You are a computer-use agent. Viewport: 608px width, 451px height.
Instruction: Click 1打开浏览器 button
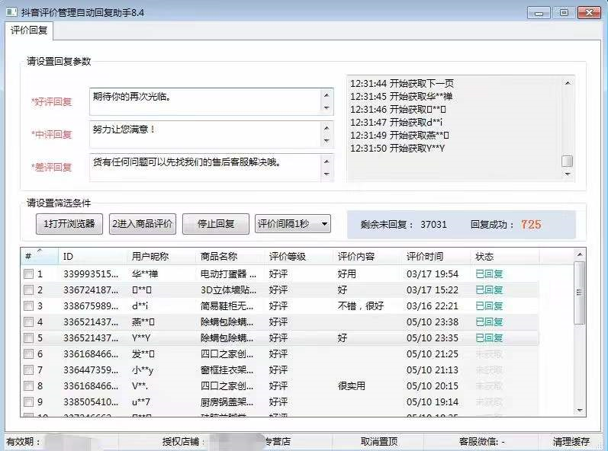coord(69,224)
